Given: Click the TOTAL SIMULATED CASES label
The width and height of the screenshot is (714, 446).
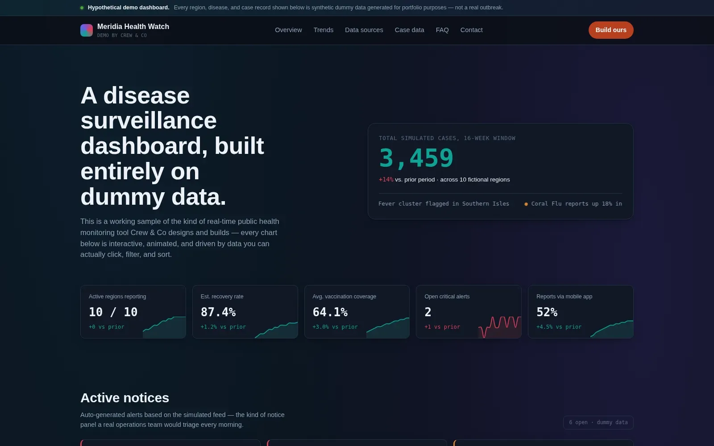Looking at the screenshot, I should [x=447, y=138].
